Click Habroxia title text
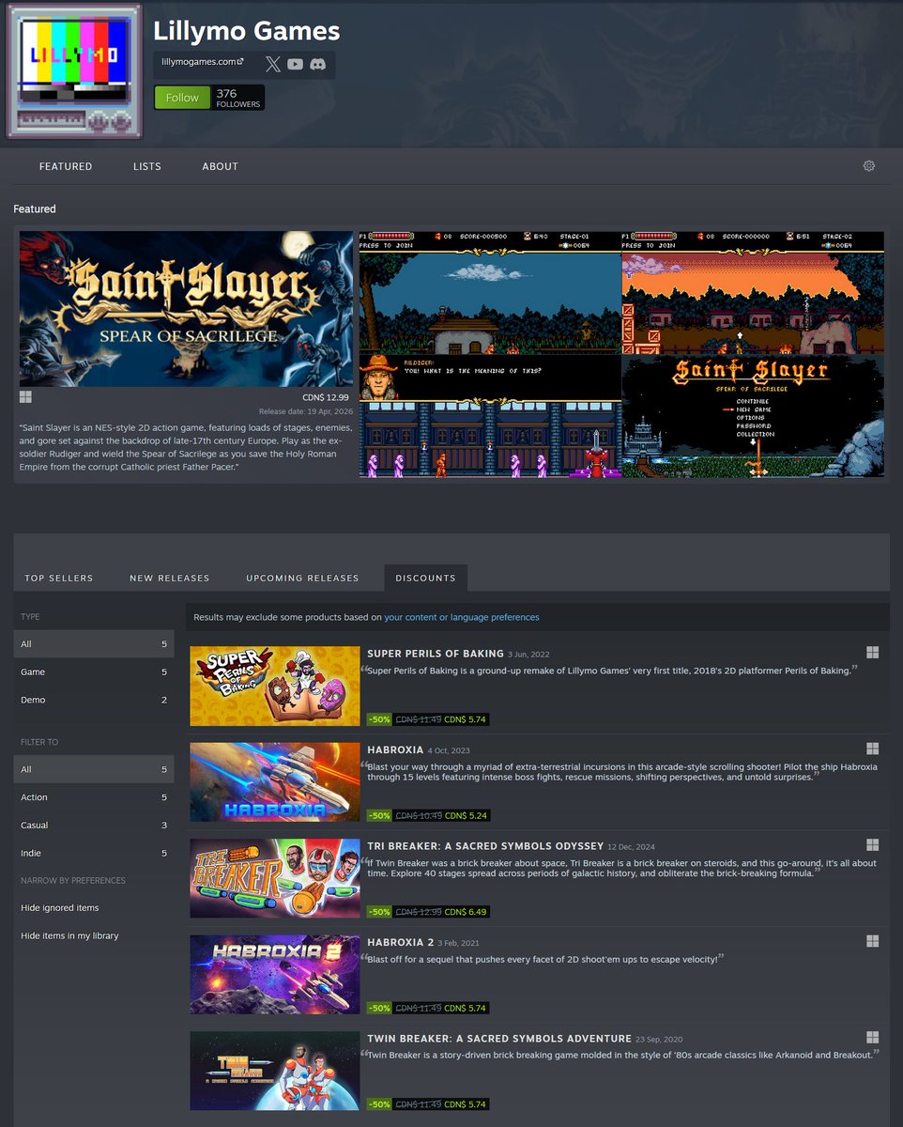The height and width of the screenshot is (1127, 903). coord(394,749)
